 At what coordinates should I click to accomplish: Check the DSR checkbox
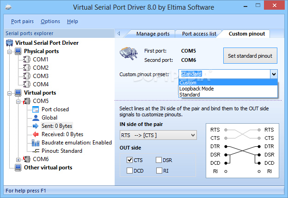click(x=159, y=160)
